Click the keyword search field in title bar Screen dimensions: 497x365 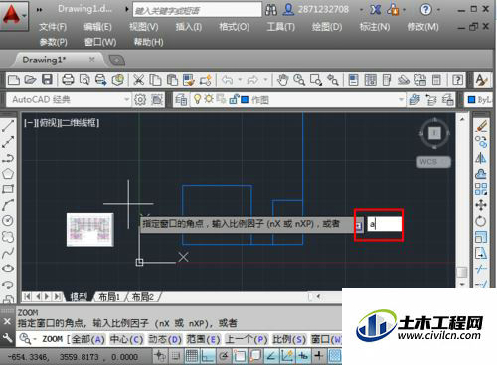pyautogui.click(x=197, y=10)
